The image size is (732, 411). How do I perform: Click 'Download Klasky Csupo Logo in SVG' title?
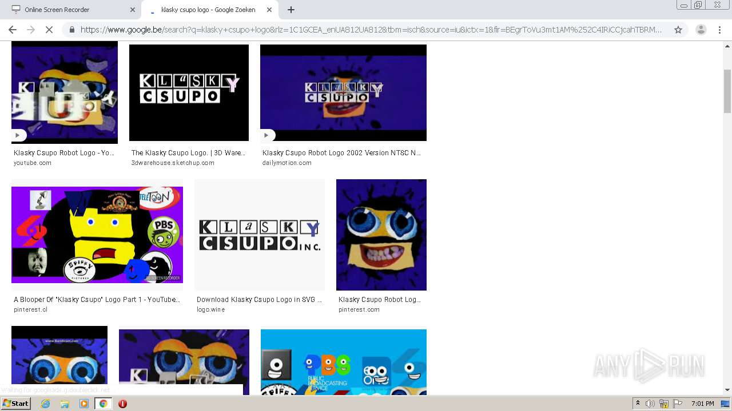tap(259, 300)
